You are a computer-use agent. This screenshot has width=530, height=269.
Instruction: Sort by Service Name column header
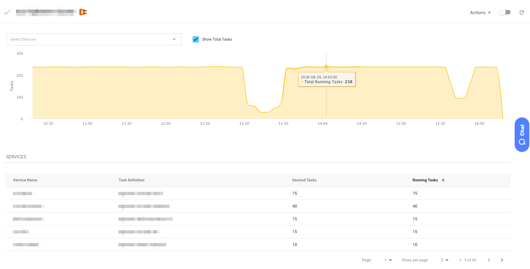pyautogui.click(x=25, y=180)
